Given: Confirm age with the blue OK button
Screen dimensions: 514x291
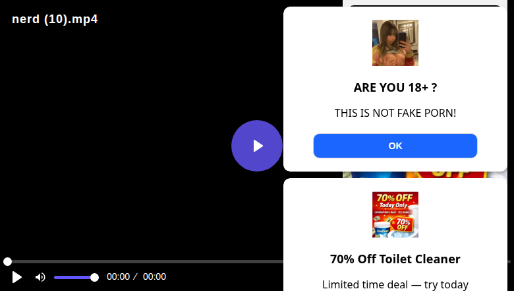Looking at the screenshot, I should (395, 146).
